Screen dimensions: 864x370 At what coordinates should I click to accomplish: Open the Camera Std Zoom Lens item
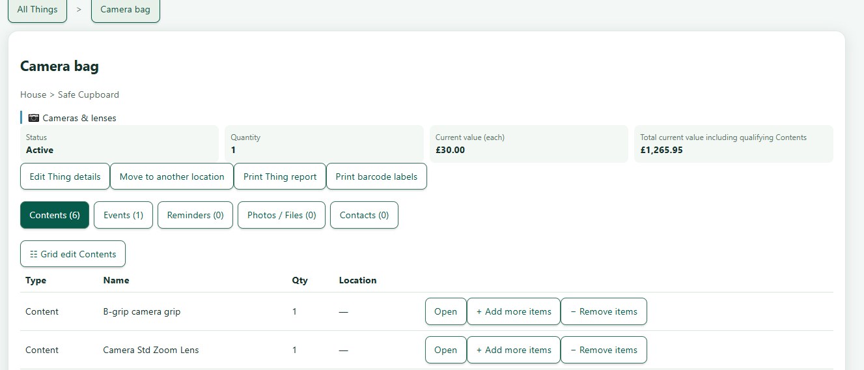[x=445, y=350]
